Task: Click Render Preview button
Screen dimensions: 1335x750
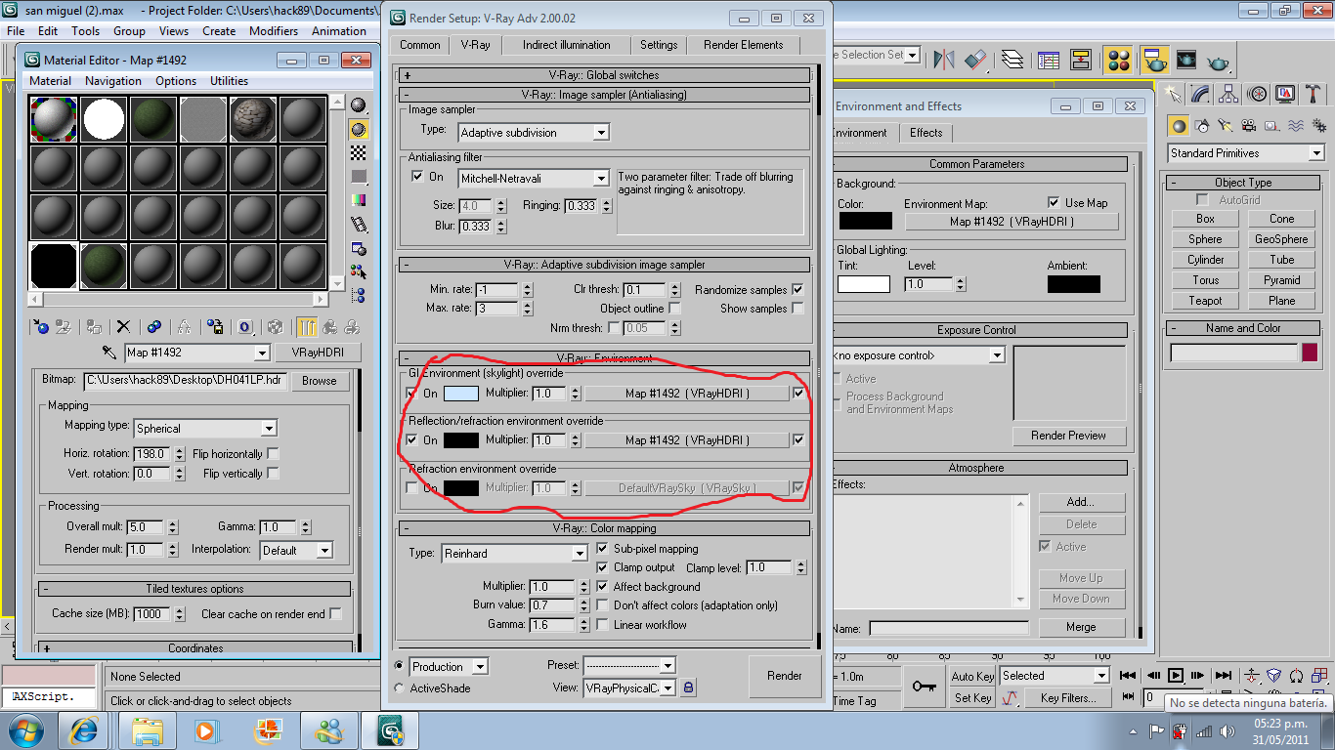Action: [1069, 436]
